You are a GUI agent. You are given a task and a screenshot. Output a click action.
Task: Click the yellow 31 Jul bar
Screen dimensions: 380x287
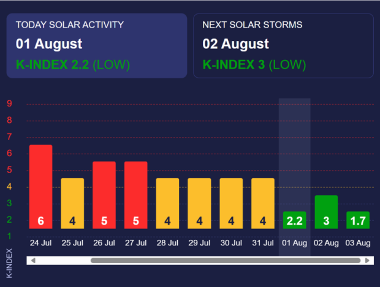(263, 204)
